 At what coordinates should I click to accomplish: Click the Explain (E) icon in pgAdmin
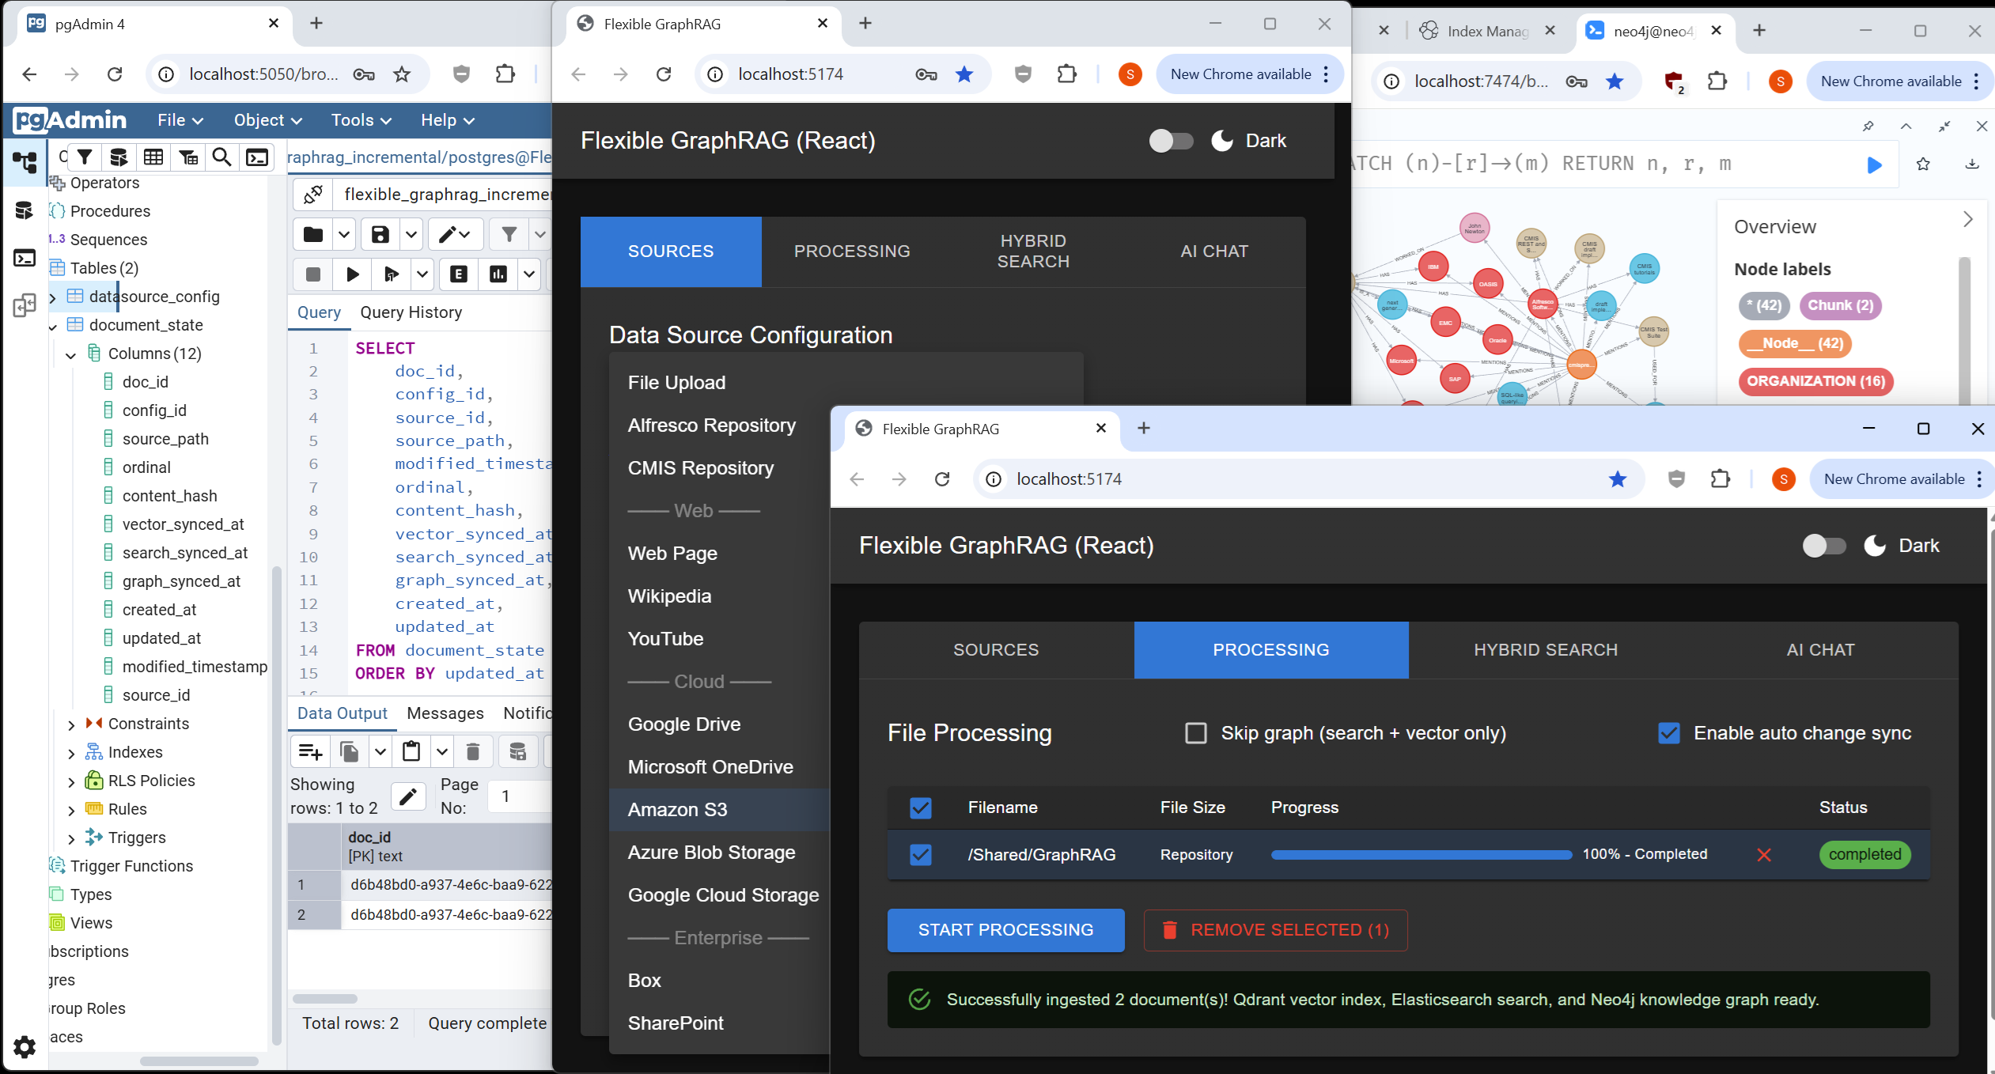(x=459, y=274)
